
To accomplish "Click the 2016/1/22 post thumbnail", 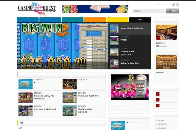I will [25, 84].
